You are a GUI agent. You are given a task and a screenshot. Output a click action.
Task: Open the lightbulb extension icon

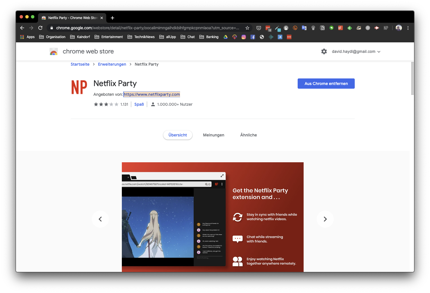point(313,28)
